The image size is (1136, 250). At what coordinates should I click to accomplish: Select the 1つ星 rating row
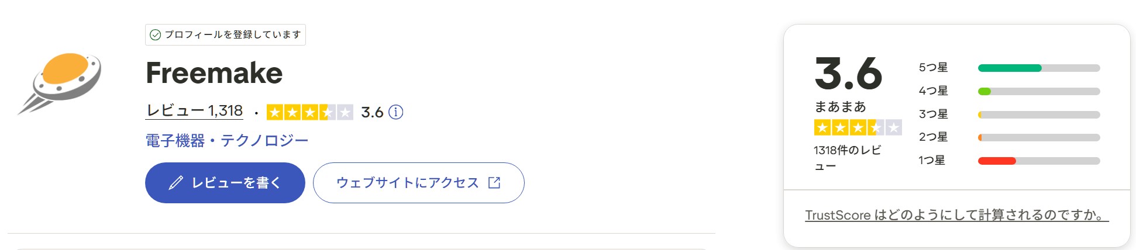(x=932, y=161)
